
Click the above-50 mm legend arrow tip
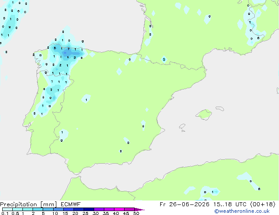[x=139, y=209]
